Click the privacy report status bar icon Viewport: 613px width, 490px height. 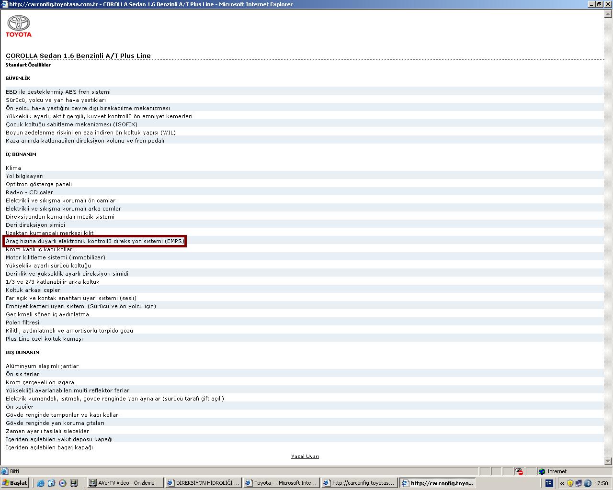(519, 471)
